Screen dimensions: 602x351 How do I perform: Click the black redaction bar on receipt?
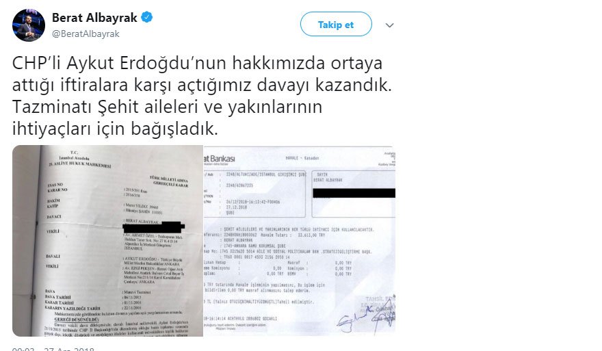pyautogui.click(x=354, y=193)
